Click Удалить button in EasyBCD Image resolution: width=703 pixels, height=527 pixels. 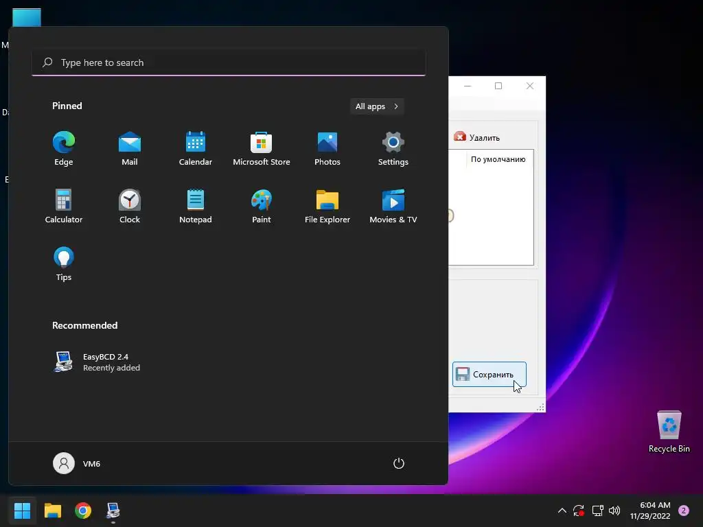(x=476, y=137)
